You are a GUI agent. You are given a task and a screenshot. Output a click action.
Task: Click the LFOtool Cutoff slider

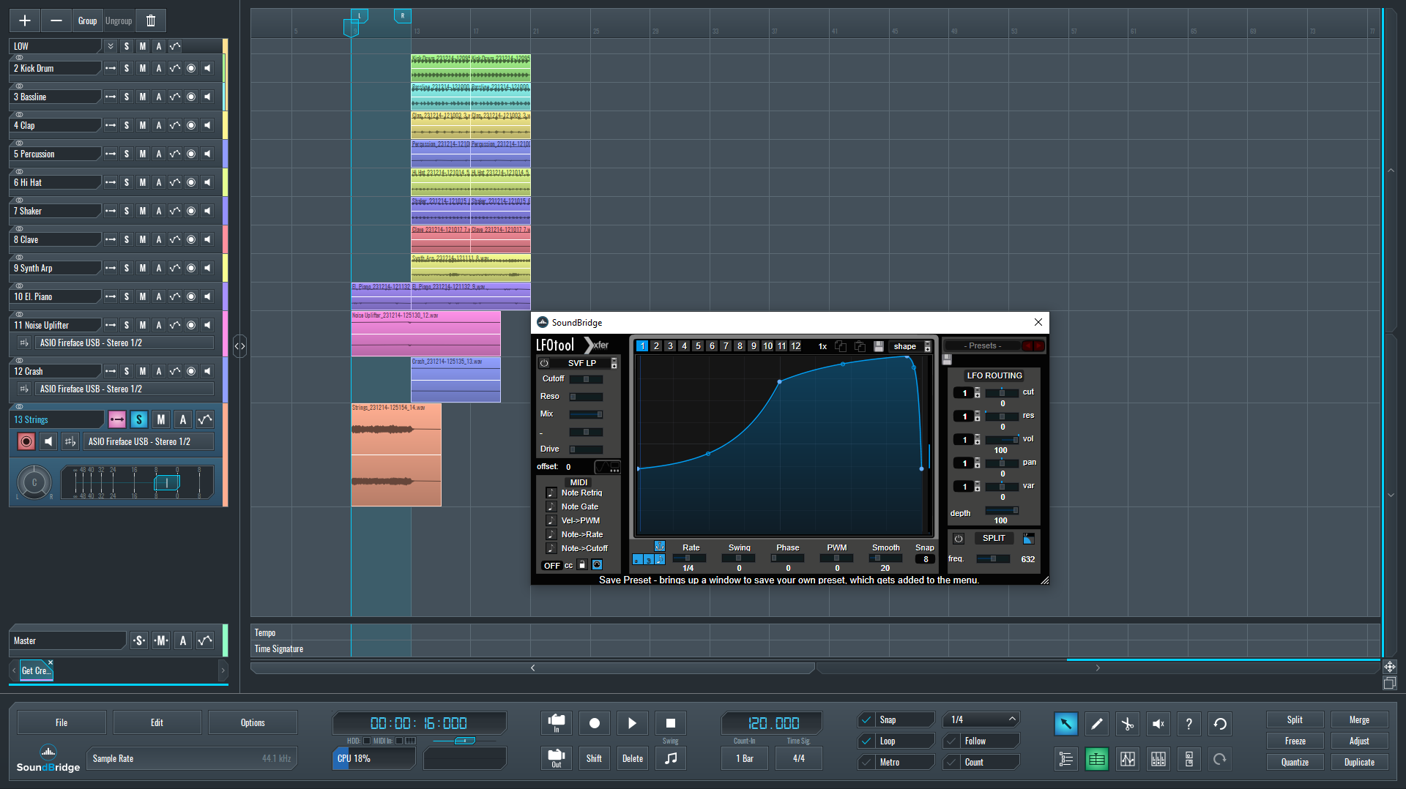(586, 379)
